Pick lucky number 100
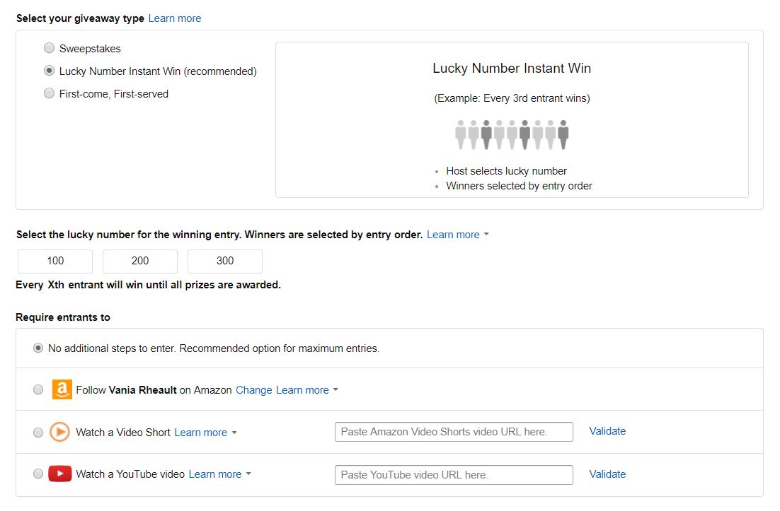The image size is (780, 511). (x=55, y=261)
